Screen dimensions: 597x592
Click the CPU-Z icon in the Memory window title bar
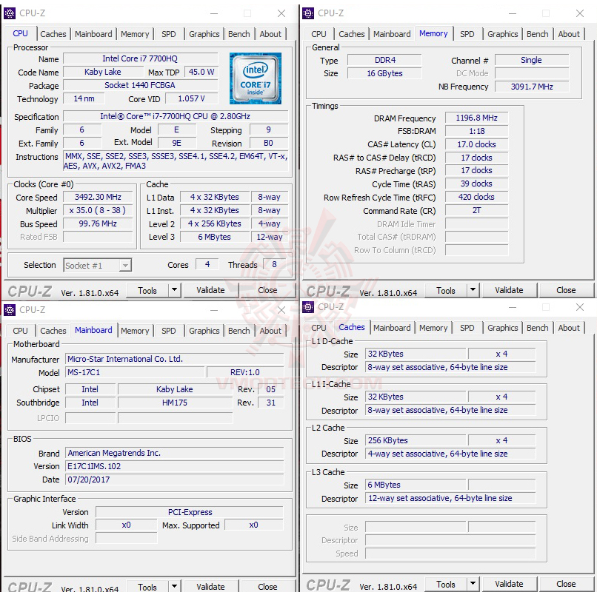[x=307, y=13]
